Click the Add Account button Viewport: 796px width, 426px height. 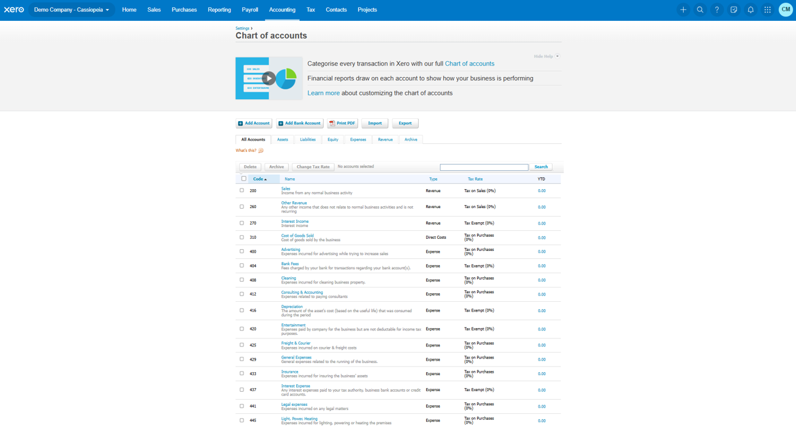(254, 124)
